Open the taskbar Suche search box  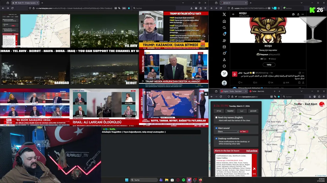coord(144,180)
